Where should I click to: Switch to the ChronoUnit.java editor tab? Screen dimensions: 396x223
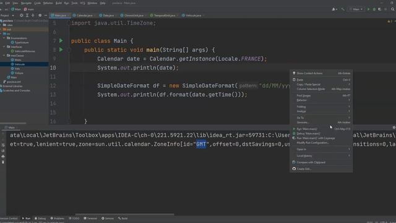point(134,15)
